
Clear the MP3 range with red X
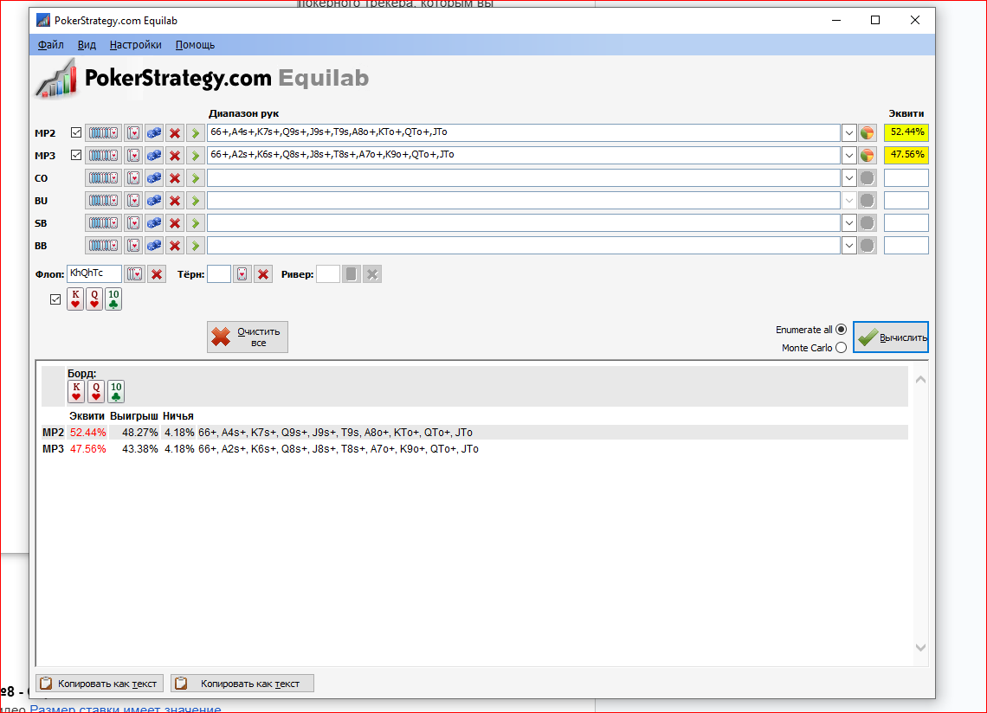click(x=175, y=156)
